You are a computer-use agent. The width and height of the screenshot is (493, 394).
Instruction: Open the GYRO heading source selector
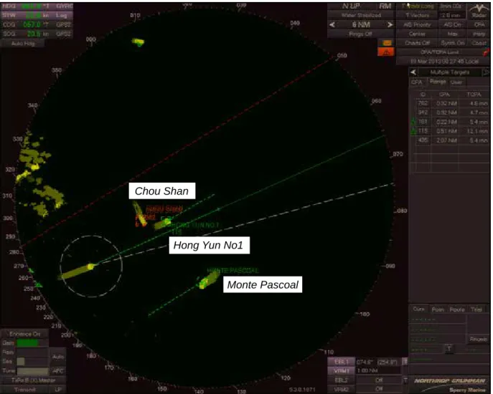(64, 6)
